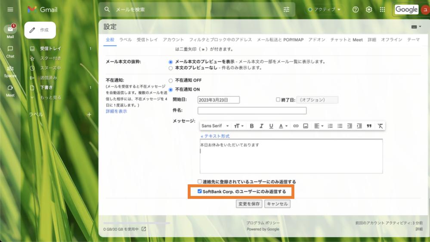The width and height of the screenshot is (430, 242).
Task: Switch to the Accounts settings tab
Action: pos(173,40)
